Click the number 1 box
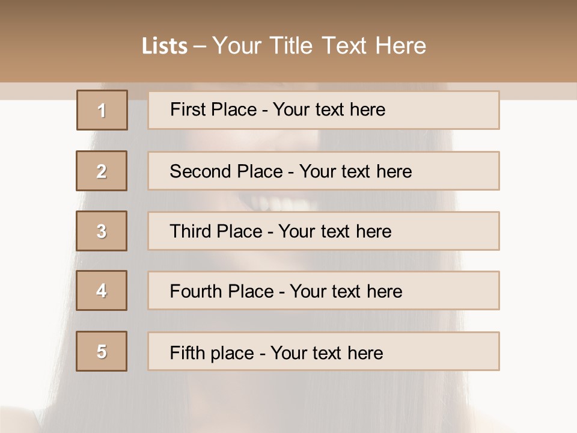The image size is (577, 433). coord(102,110)
